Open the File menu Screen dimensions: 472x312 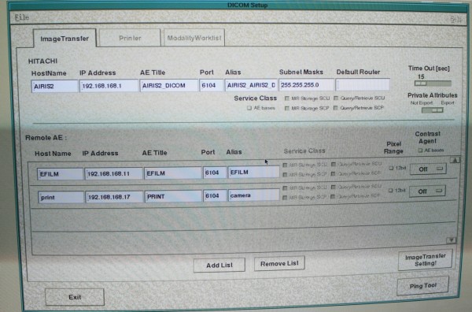pyautogui.click(x=22, y=17)
